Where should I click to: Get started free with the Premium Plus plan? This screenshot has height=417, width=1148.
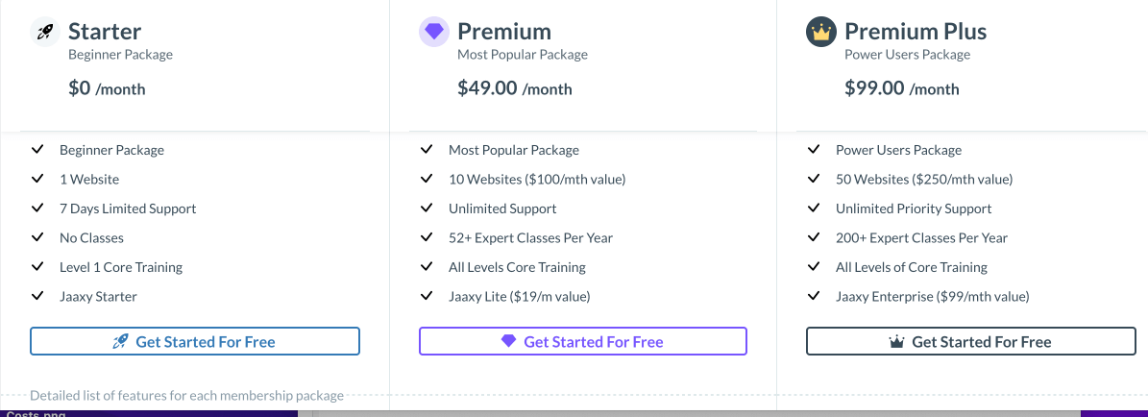coord(971,341)
